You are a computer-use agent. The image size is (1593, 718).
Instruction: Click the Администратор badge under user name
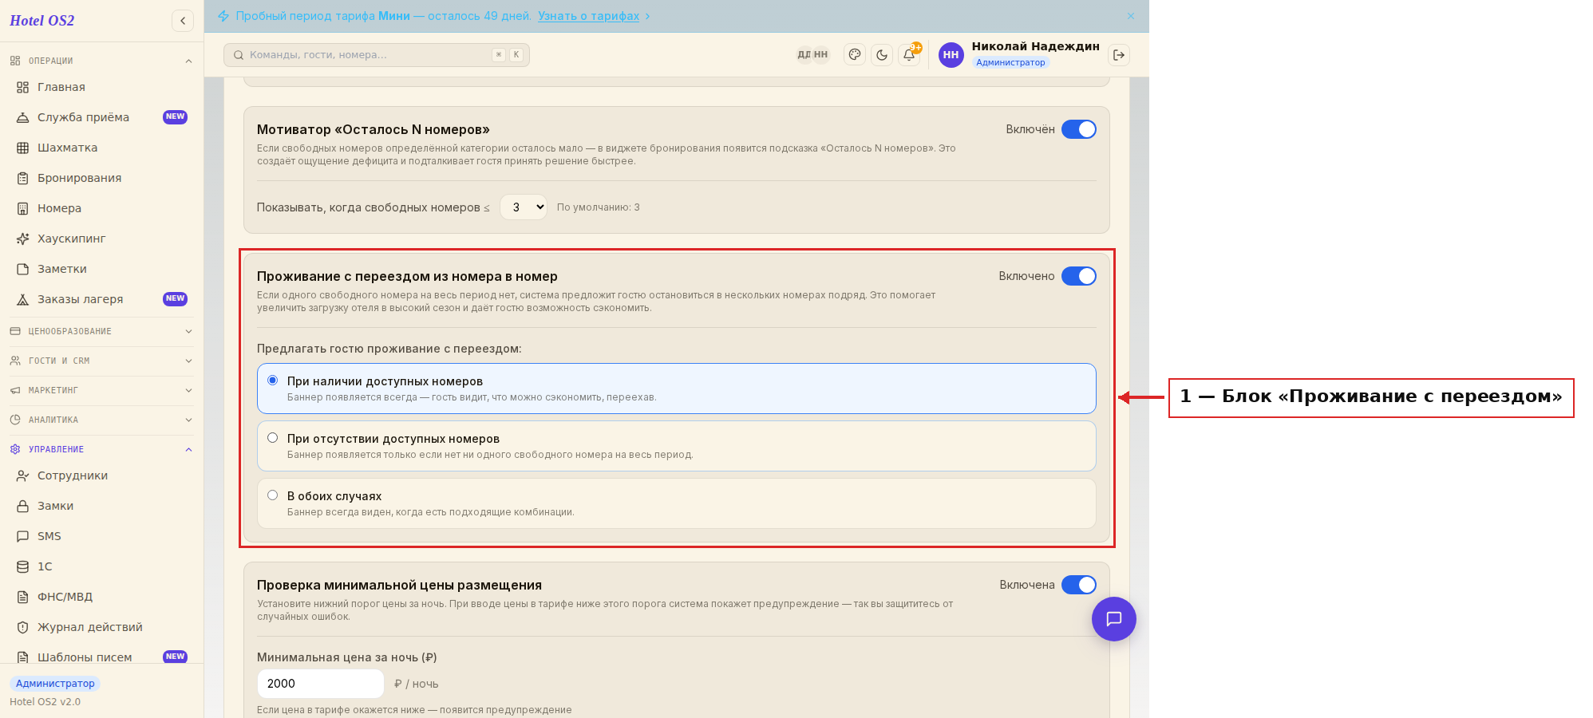(1010, 62)
